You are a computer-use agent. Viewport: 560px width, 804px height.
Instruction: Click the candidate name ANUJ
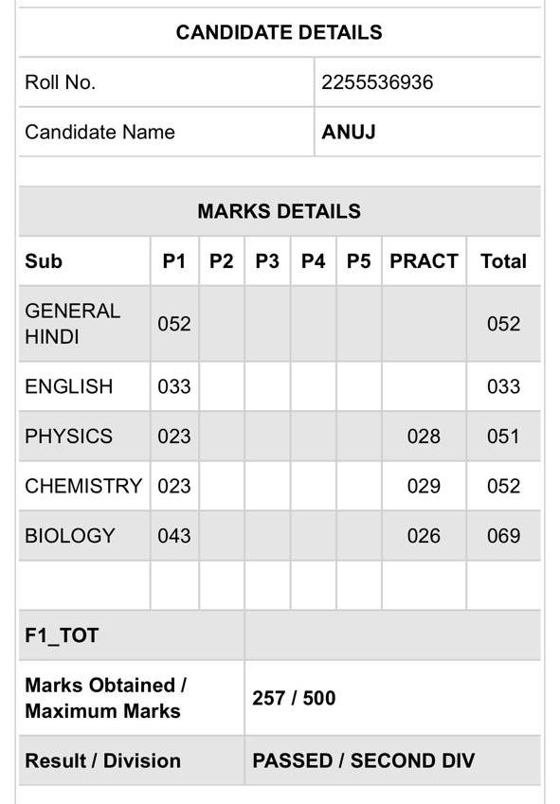tap(349, 133)
